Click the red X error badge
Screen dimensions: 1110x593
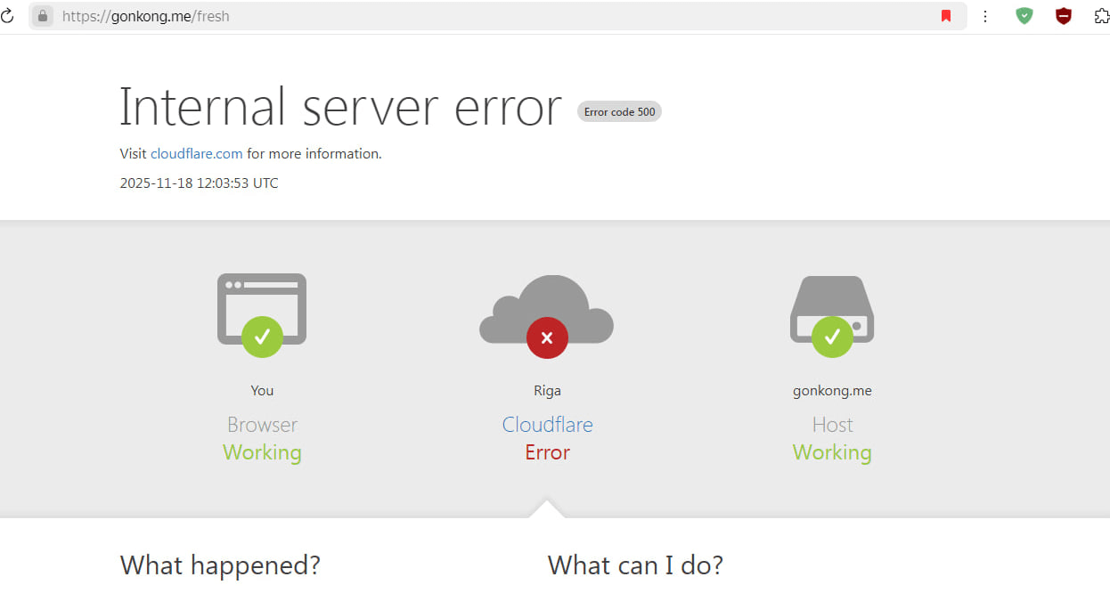point(547,337)
